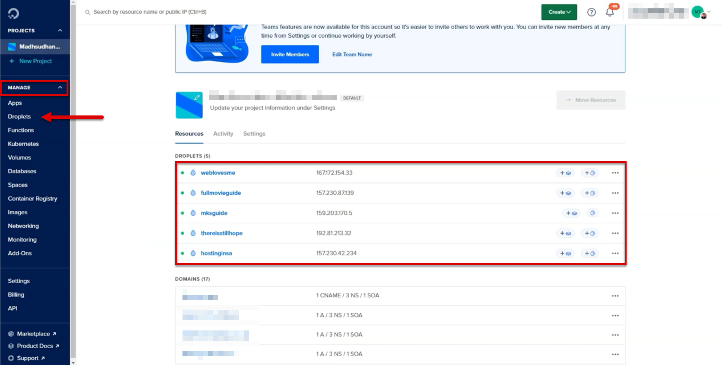Click the add droplet icon for thereisstillhope

pos(590,233)
